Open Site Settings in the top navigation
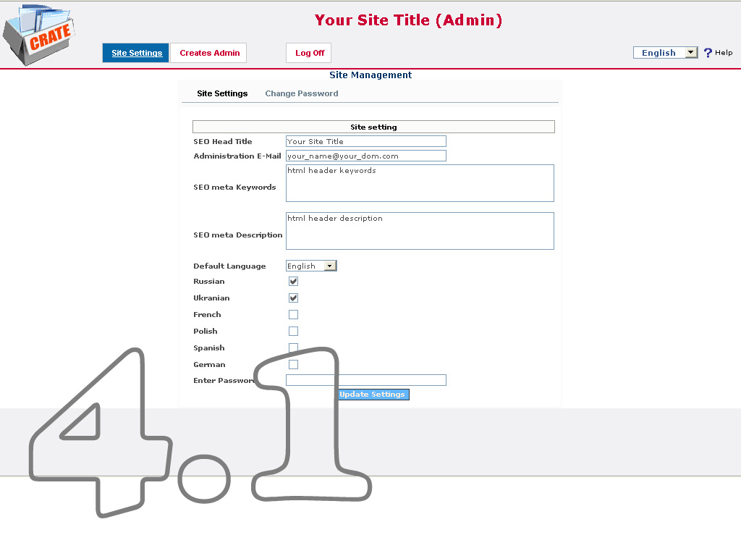Screen dimensions: 741x556 (136, 53)
